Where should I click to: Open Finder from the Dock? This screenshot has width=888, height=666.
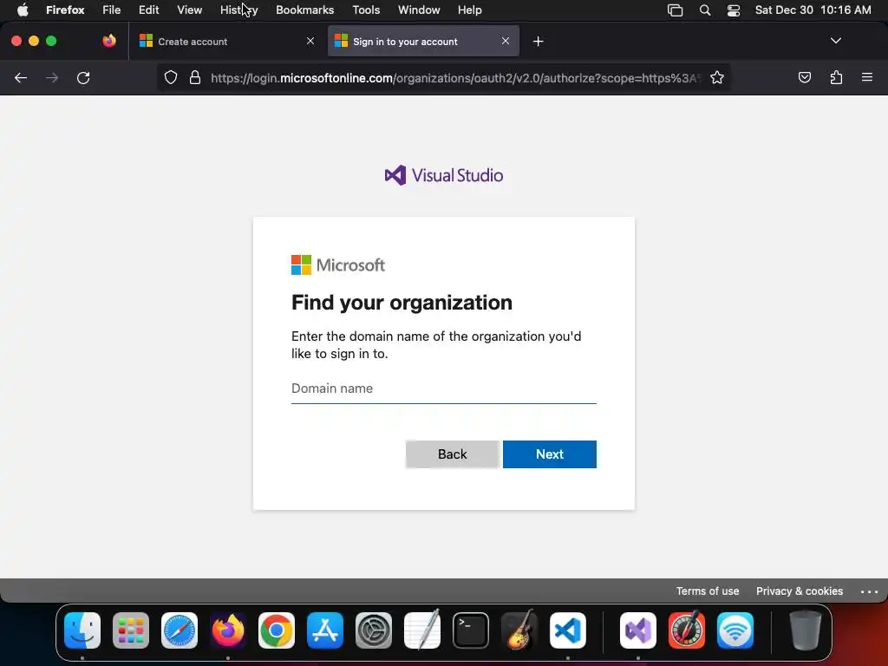[82, 630]
